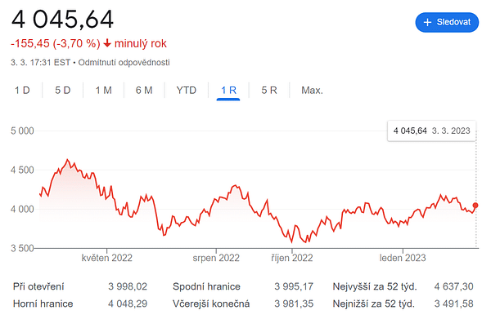The height and width of the screenshot is (319, 491).
Task: Select the 1 D time range tab
Action: click(x=22, y=91)
